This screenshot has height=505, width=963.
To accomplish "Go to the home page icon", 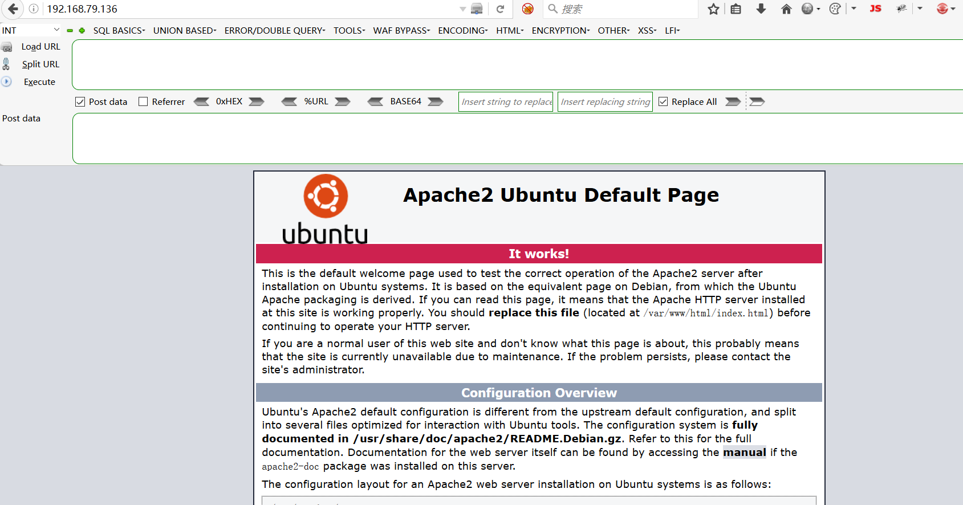I will tap(786, 9).
